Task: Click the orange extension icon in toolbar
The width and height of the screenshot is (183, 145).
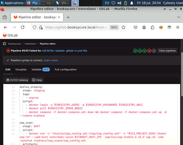Action: pyautogui.click(x=161, y=28)
